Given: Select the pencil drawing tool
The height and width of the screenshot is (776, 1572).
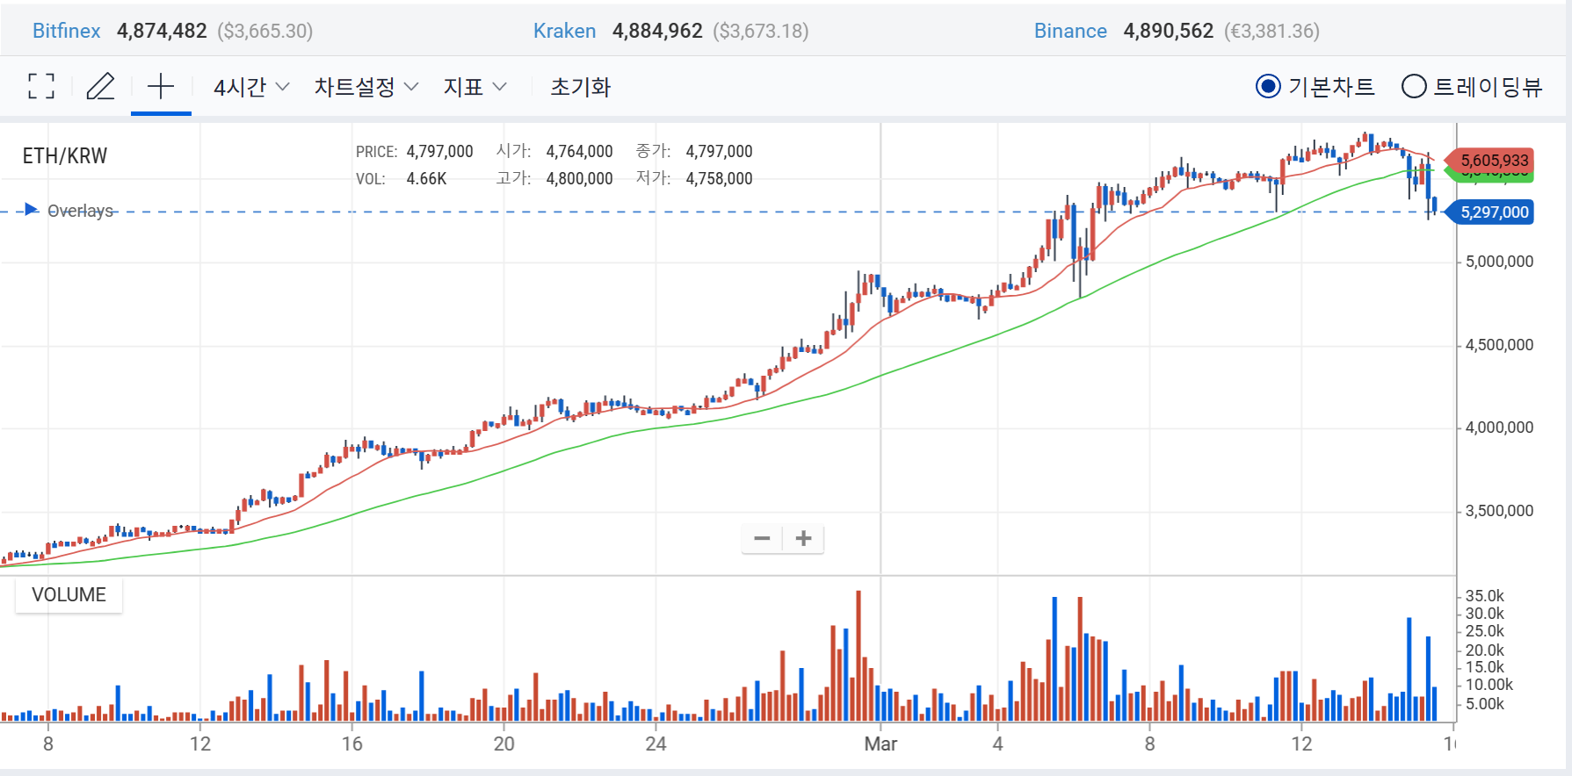Looking at the screenshot, I should (x=100, y=86).
